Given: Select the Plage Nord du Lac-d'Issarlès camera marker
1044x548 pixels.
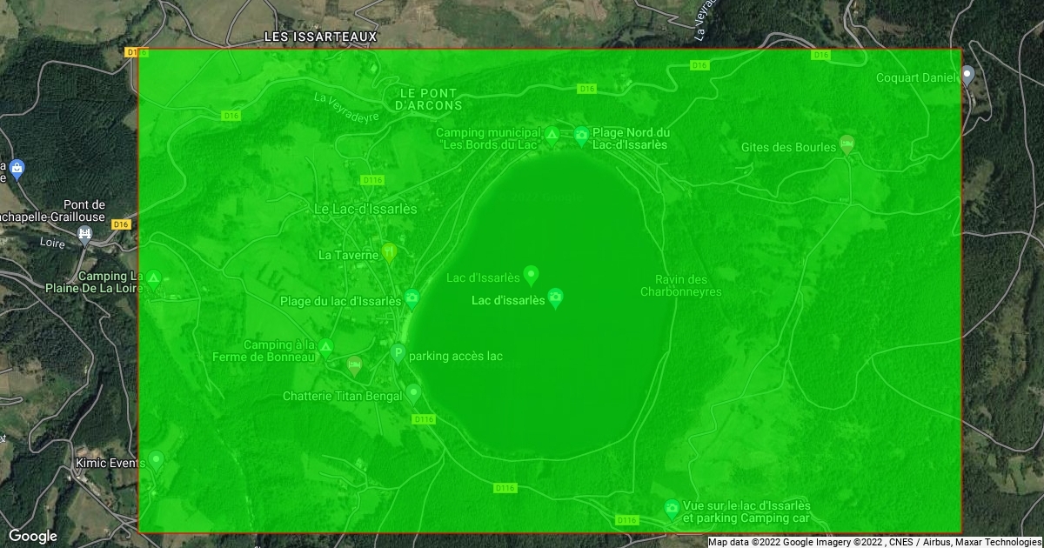Looking at the screenshot, I should click(581, 134).
